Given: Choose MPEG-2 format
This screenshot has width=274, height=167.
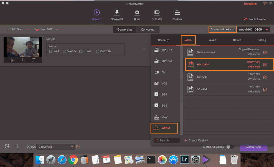Looking at the screenshot, I should 165,61.
